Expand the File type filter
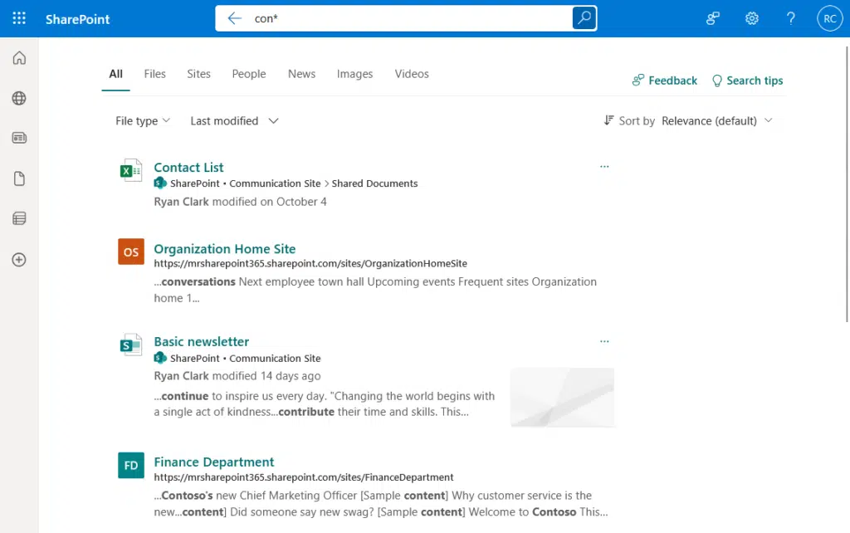 [143, 121]
